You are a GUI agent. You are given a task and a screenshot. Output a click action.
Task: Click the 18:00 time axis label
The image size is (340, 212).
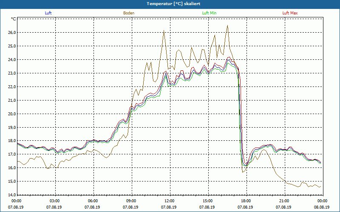point(247,201)
